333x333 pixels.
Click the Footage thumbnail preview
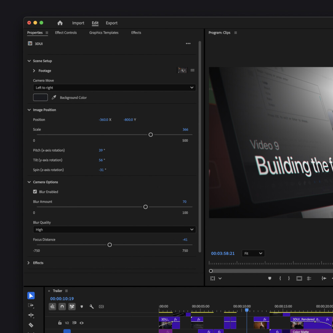pyautogui.click(x=182, y=70)
